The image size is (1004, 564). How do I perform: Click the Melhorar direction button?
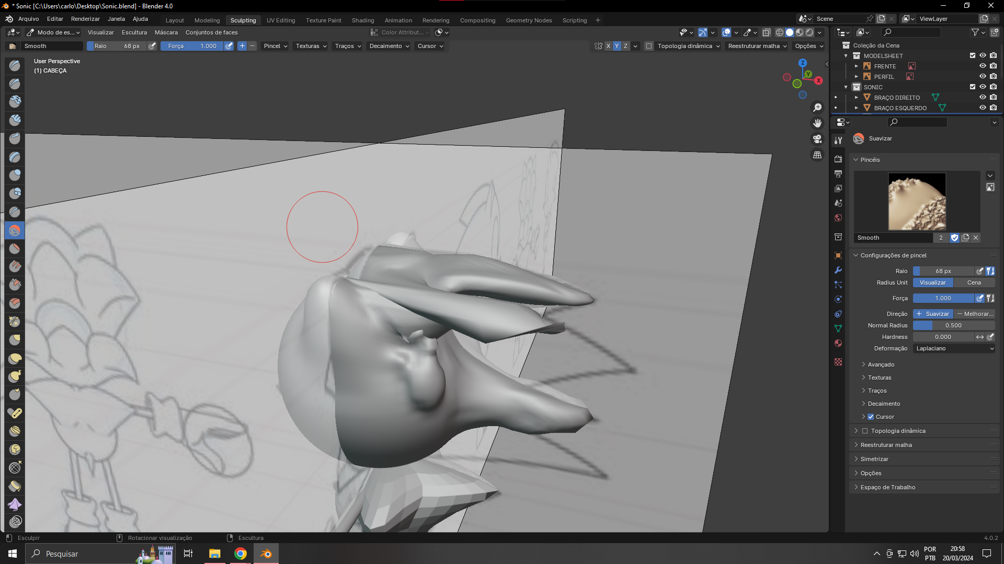click(975, 314)
